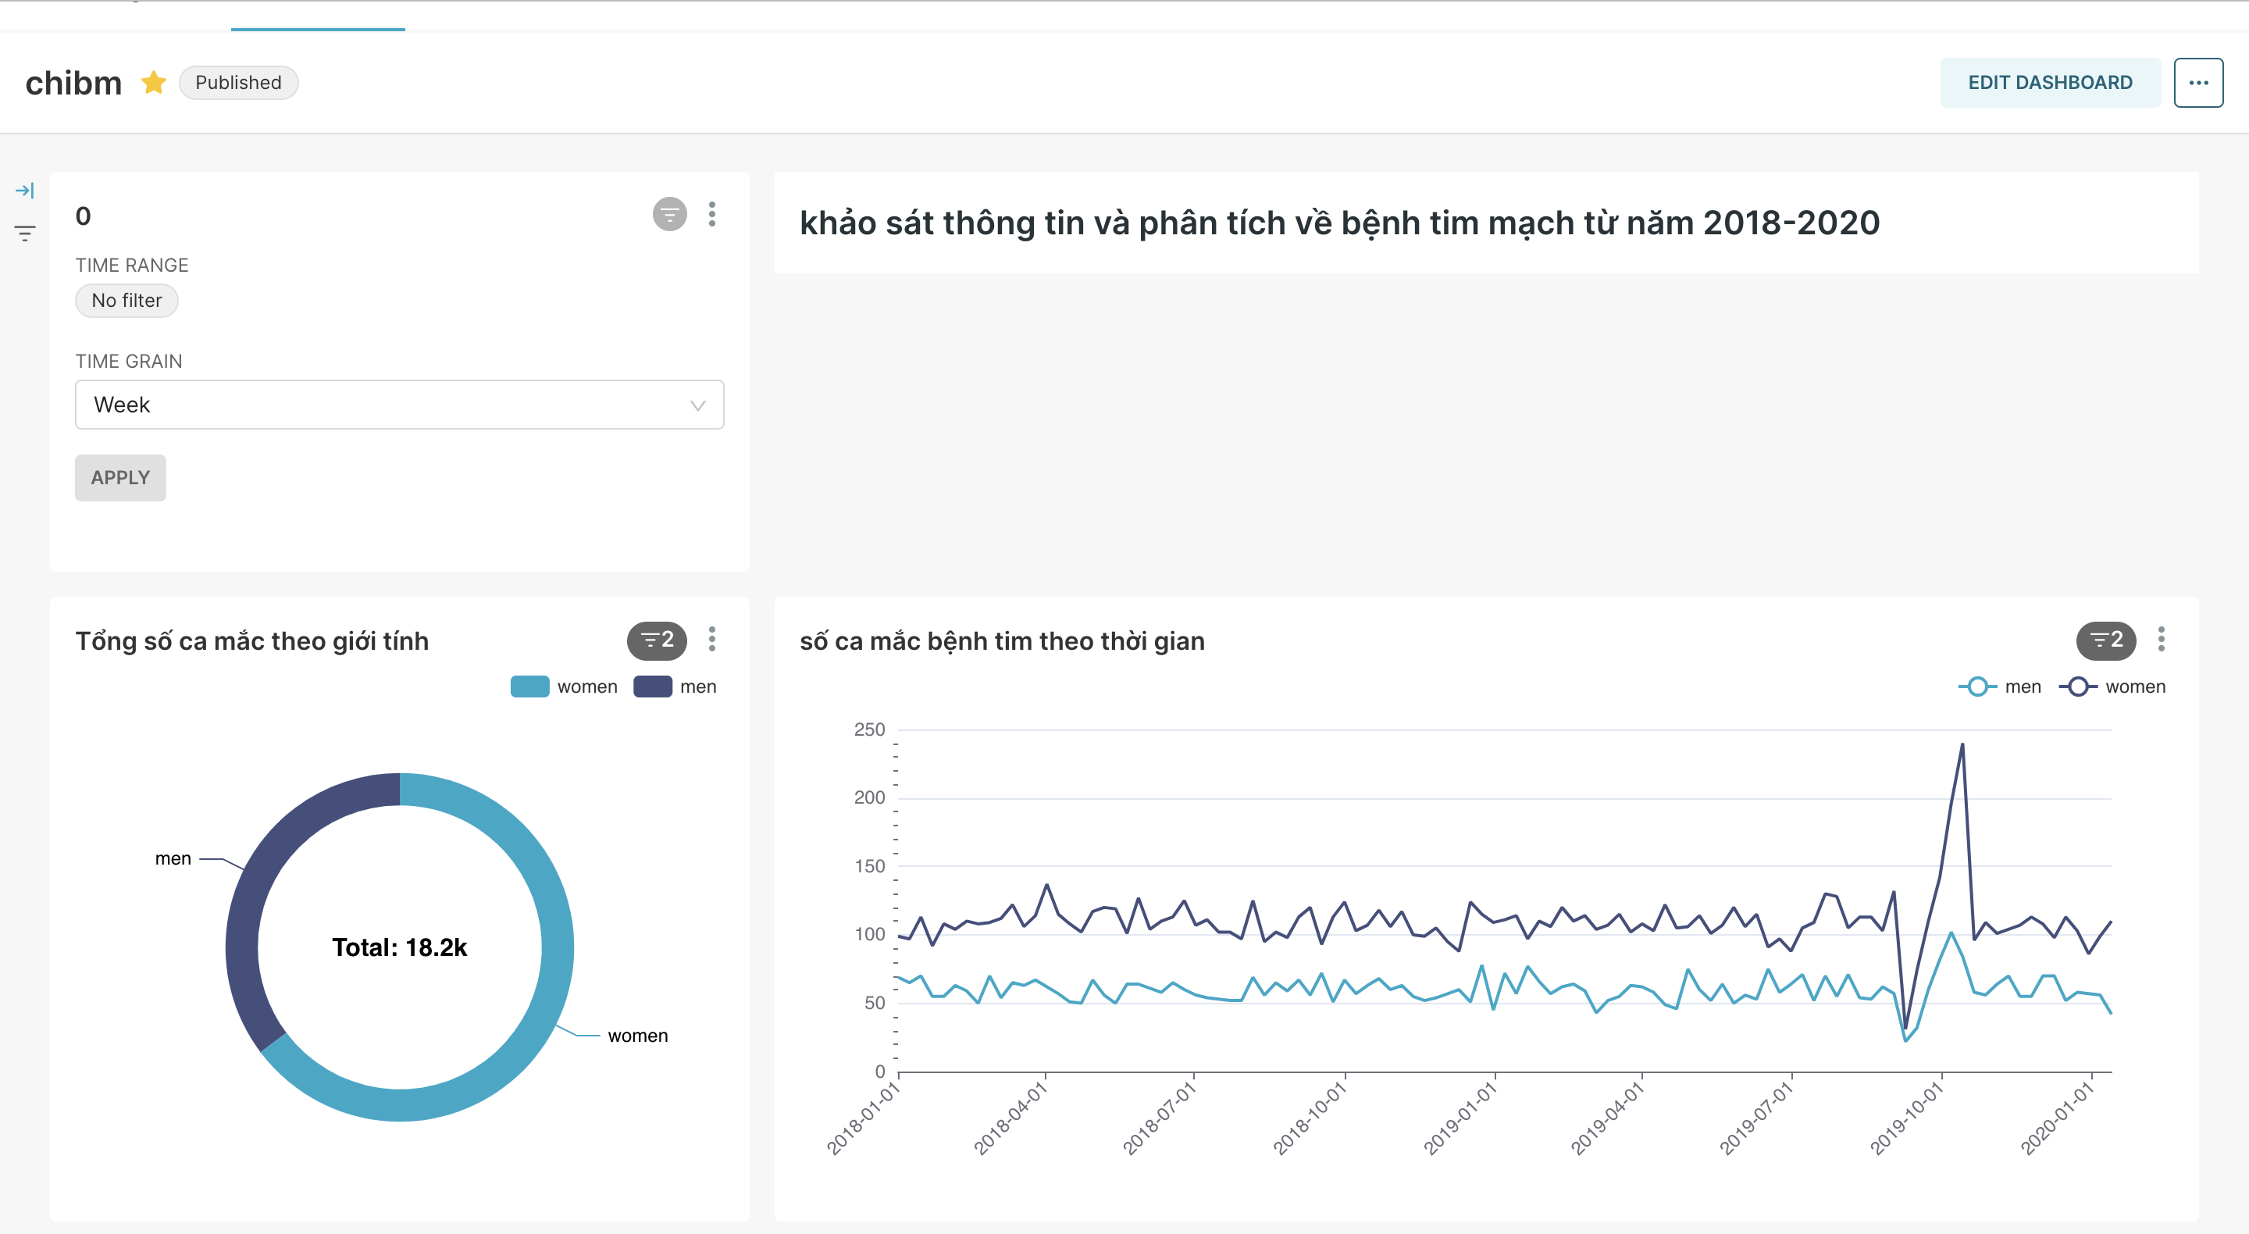Click the sidebar filter lines icon
This screenshot has width=2249, height=1234.
(24, 234)
